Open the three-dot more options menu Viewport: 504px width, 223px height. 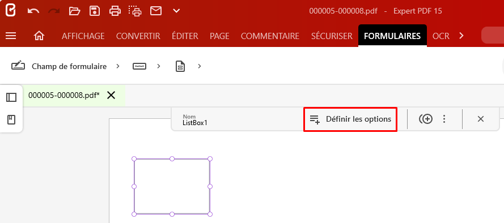pos(444,119)
